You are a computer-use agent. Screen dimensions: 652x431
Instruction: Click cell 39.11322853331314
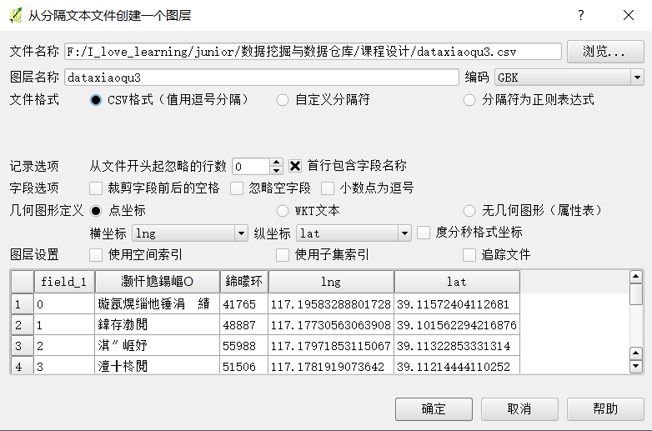(x=457, y=346)
